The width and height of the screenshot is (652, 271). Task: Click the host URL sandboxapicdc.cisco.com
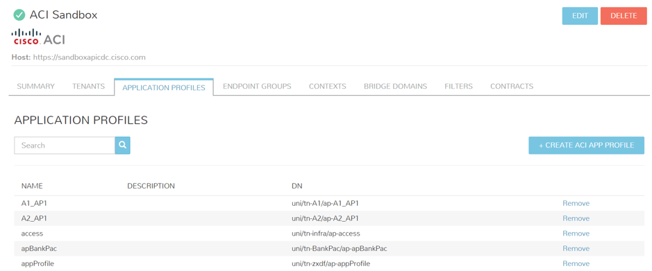pyautogui.click(x=90, y=58)
